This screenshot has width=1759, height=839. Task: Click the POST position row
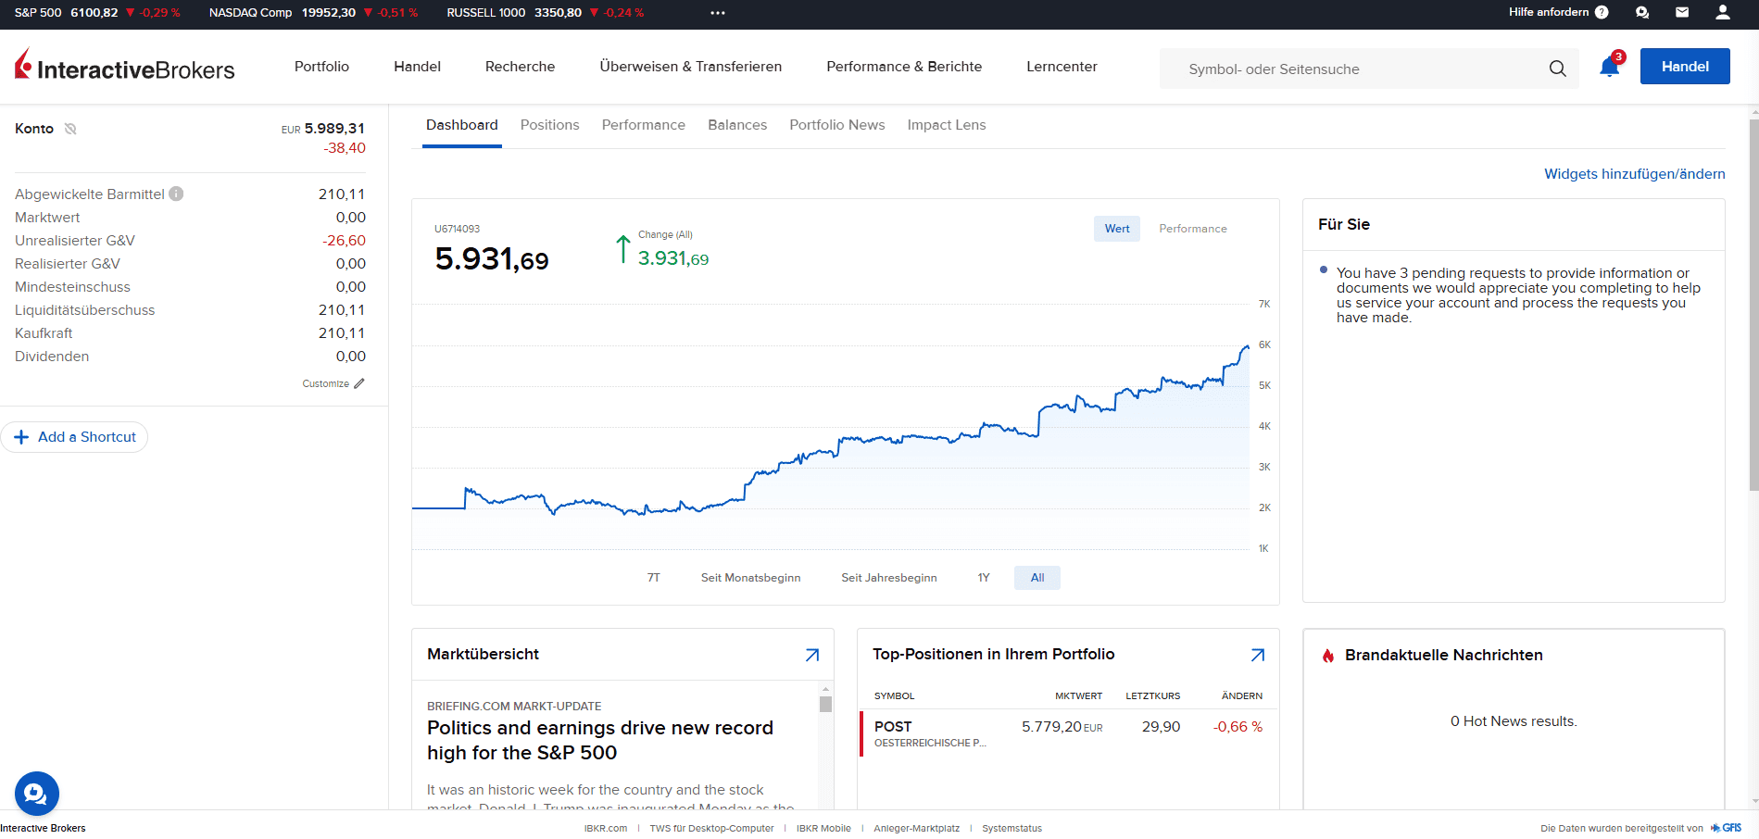click(1068, 733)
